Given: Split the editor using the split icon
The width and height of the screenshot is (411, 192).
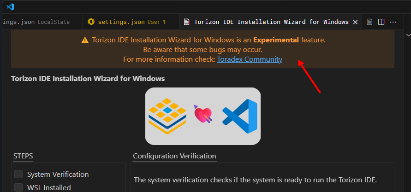Looking at the screenshot, I should [381, 22].
